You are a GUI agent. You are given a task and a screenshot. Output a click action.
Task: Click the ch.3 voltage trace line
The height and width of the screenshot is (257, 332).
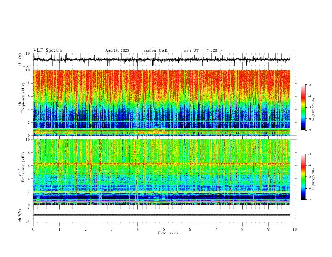click(162, 215)
